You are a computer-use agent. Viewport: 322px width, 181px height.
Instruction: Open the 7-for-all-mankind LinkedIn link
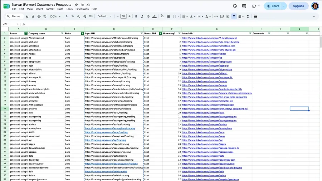(x=209, y=38)
